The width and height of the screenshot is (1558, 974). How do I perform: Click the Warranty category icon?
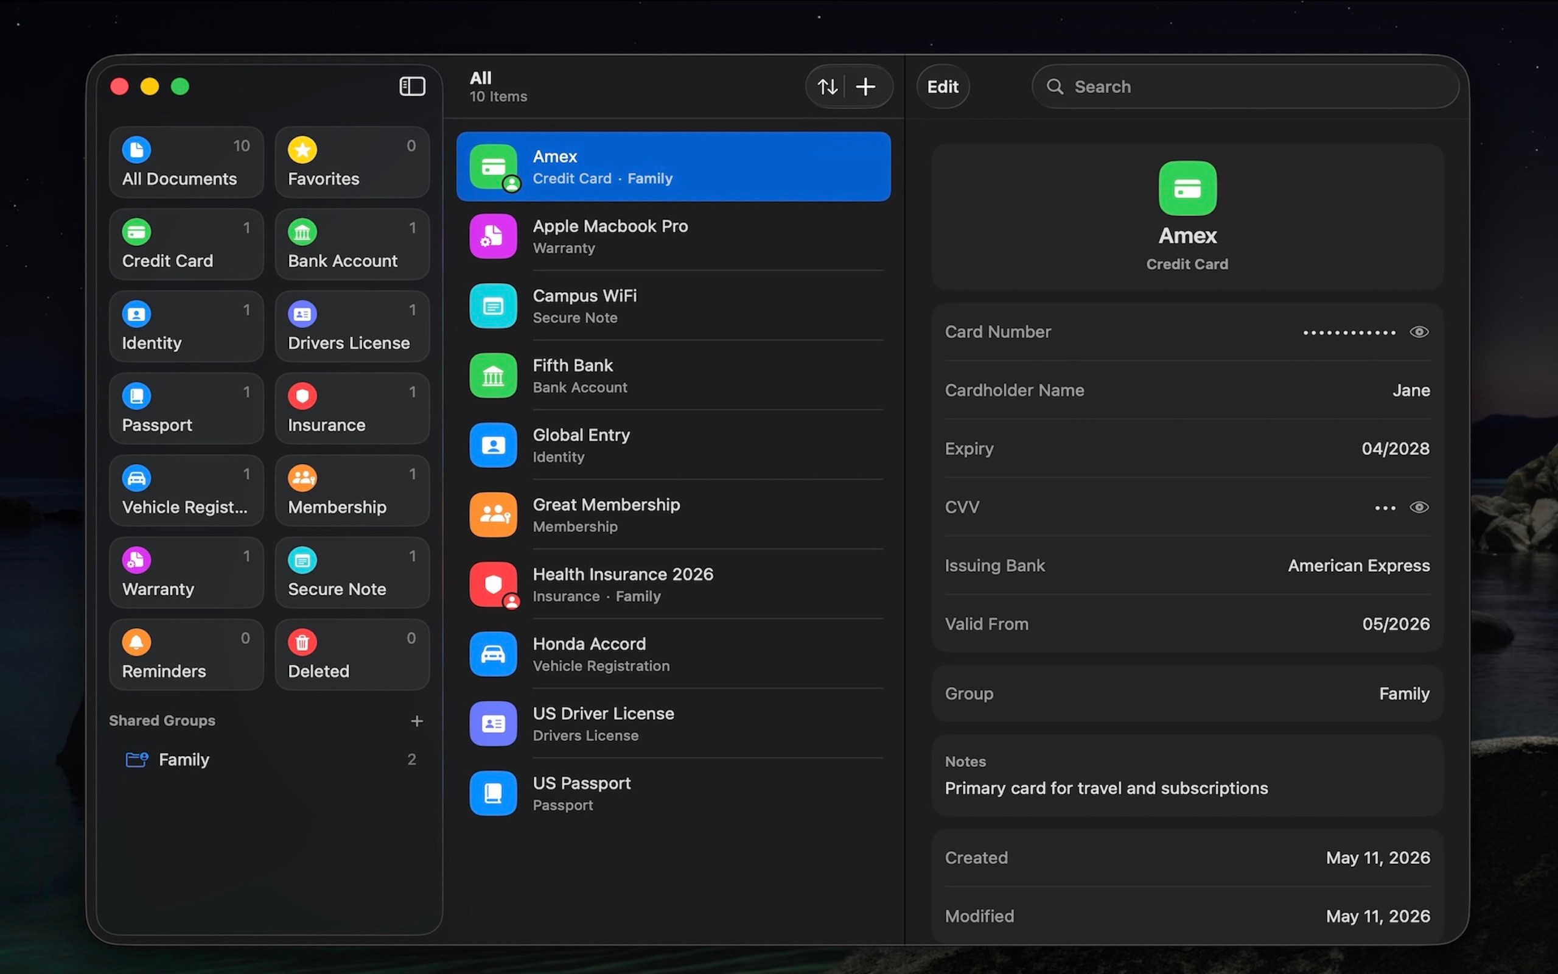(136, 561)
